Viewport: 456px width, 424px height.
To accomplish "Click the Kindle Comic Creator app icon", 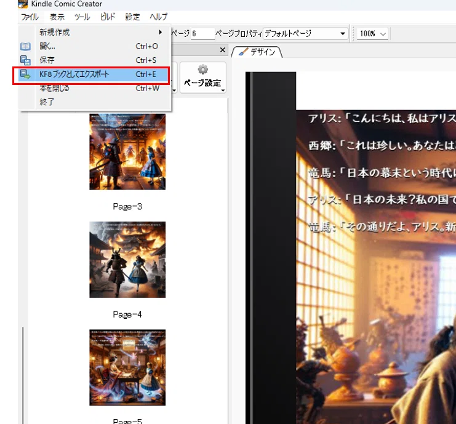I will click(x=23, y=4).
